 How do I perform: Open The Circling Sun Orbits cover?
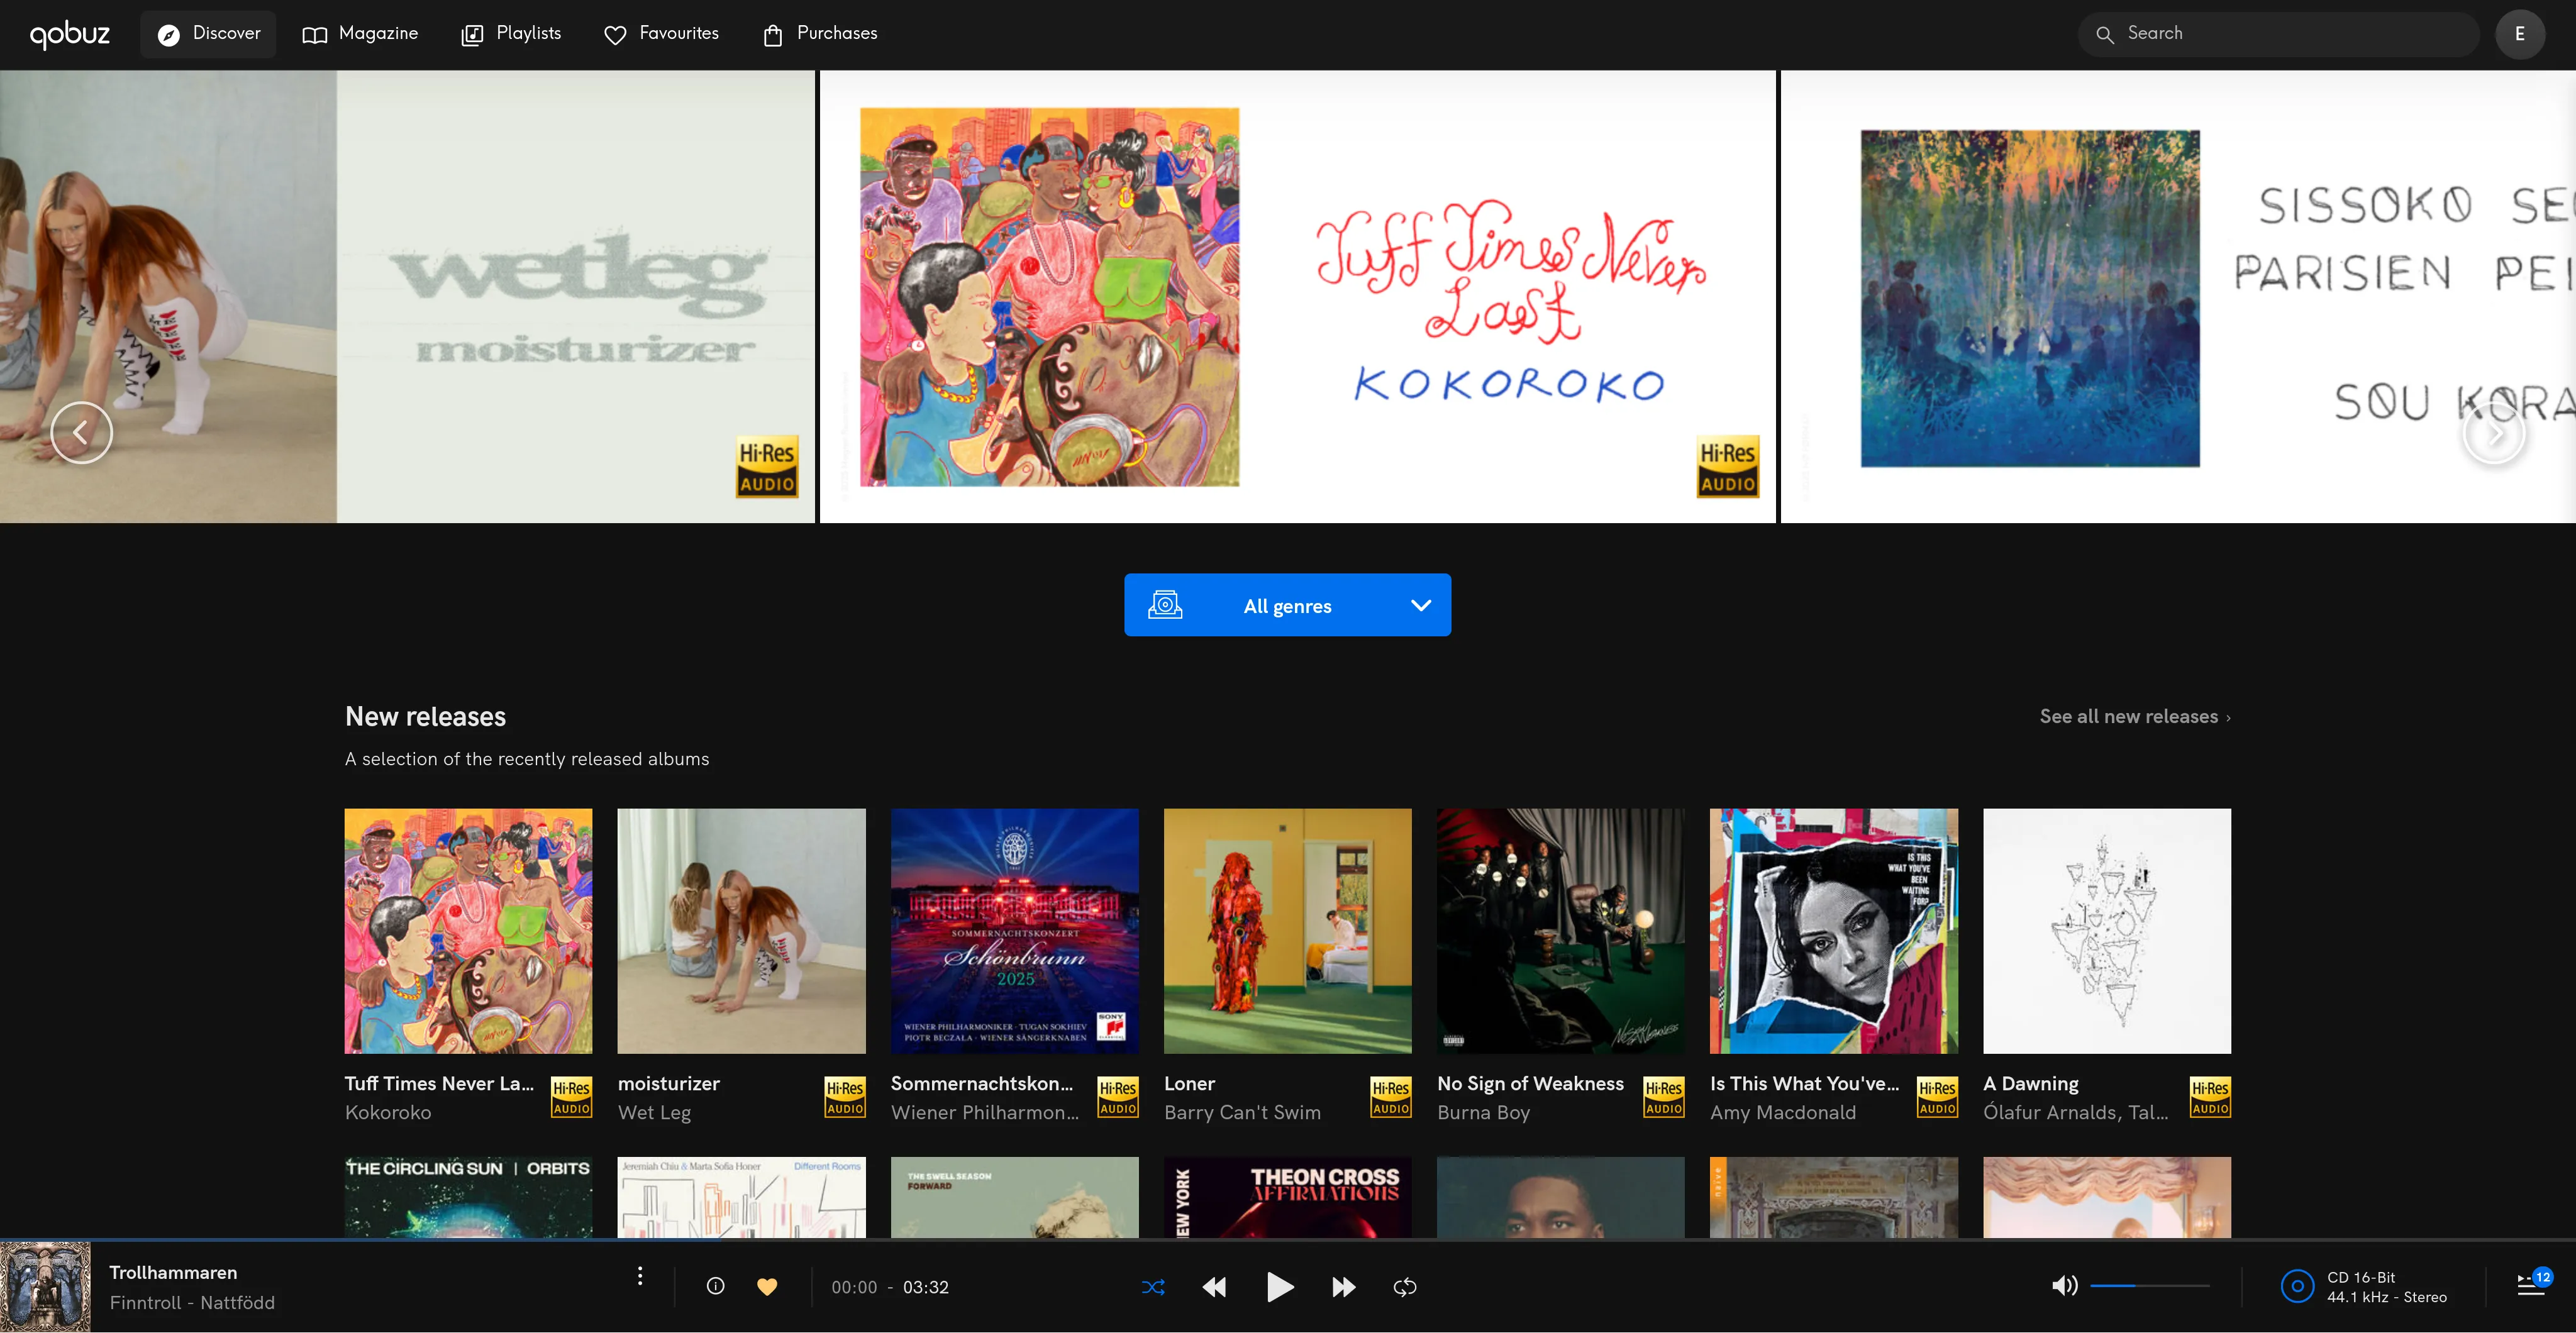point(468,1197)
